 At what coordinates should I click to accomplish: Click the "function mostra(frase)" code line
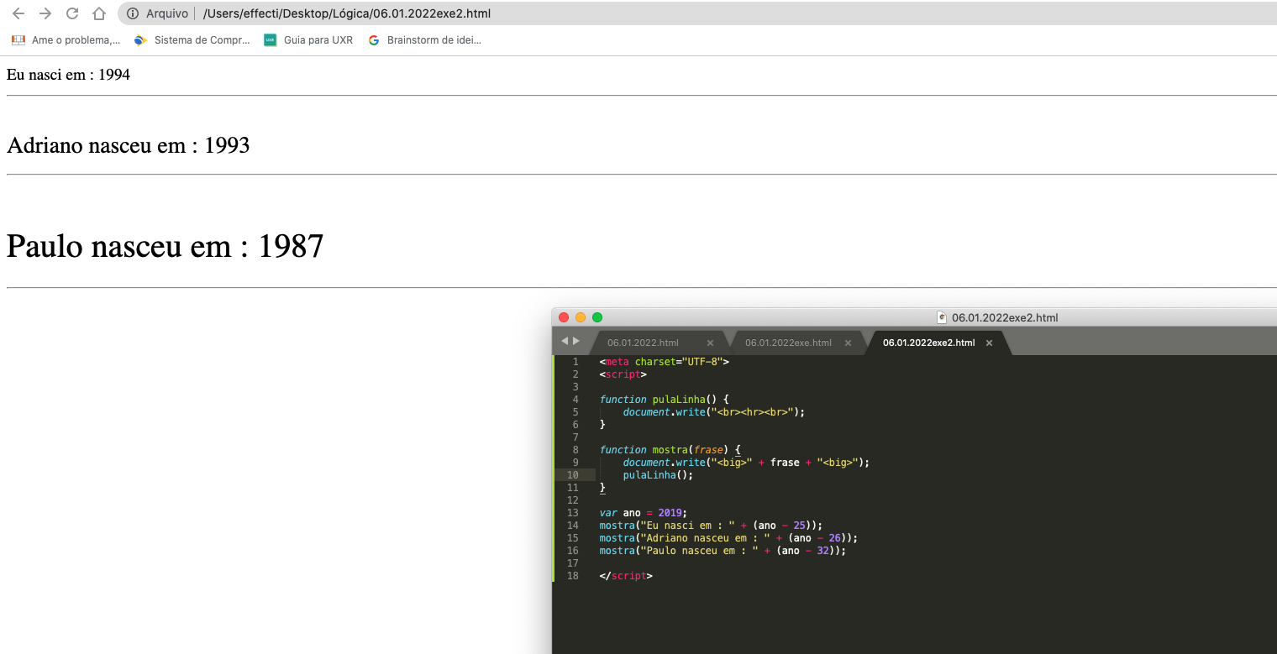670,450
